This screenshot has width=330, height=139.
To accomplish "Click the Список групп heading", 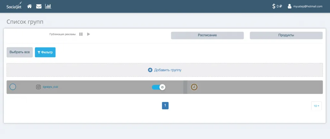I will pyautogui.click(x=25, y=22).
